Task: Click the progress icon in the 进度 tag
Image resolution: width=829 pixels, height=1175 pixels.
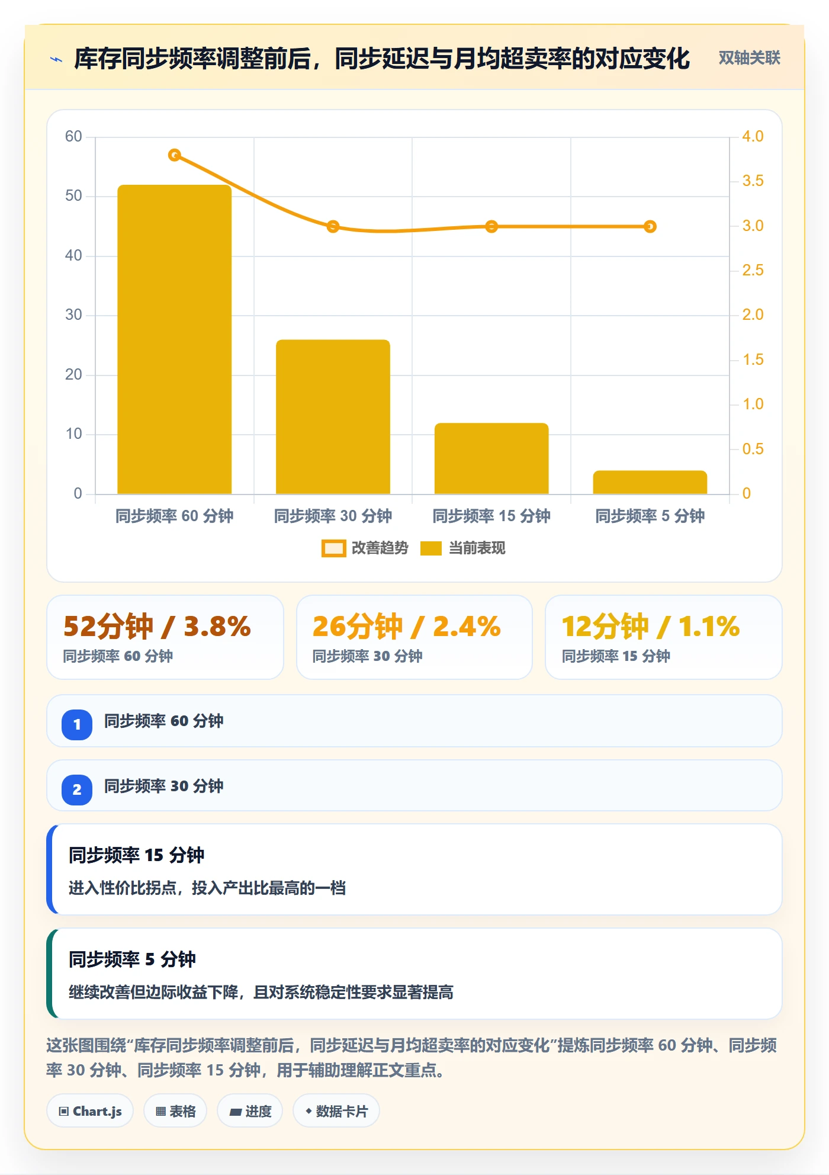Action: [x=235, y=1112]
